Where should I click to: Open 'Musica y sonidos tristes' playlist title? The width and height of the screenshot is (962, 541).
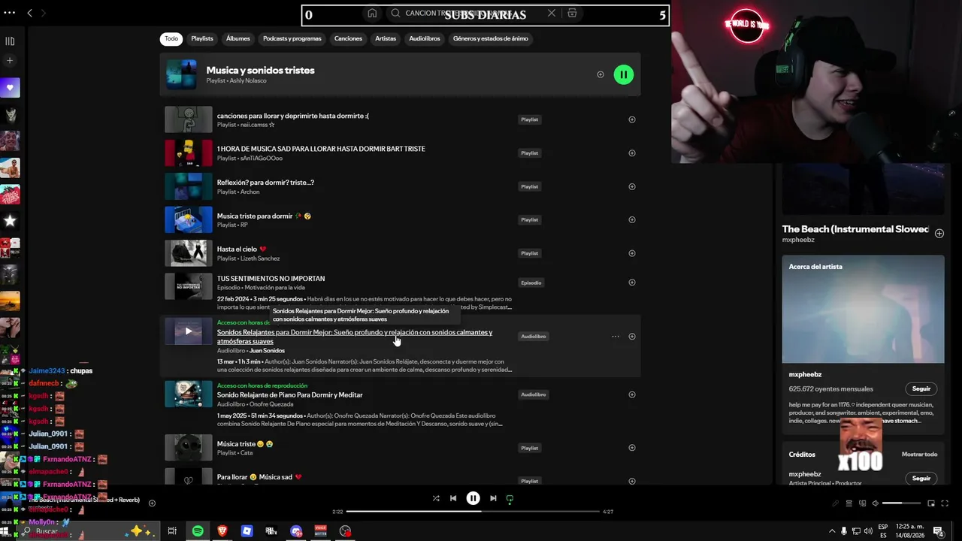pyautogui.click(x=261, y=70)
